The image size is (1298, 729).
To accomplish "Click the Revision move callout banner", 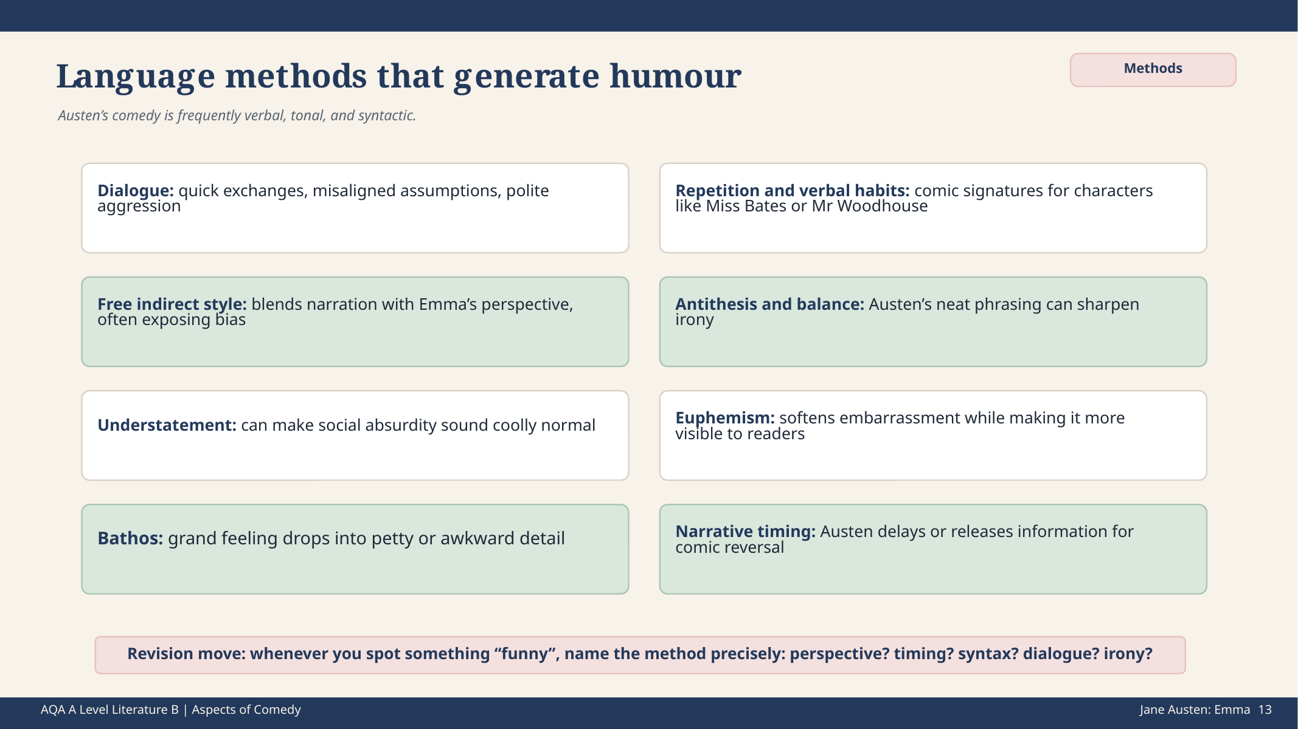I will [640, 654].
